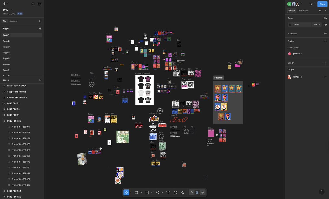Viewport: 329px width, 199px height.
Task: Switch to the Assets tab
Action: (13, 21)
